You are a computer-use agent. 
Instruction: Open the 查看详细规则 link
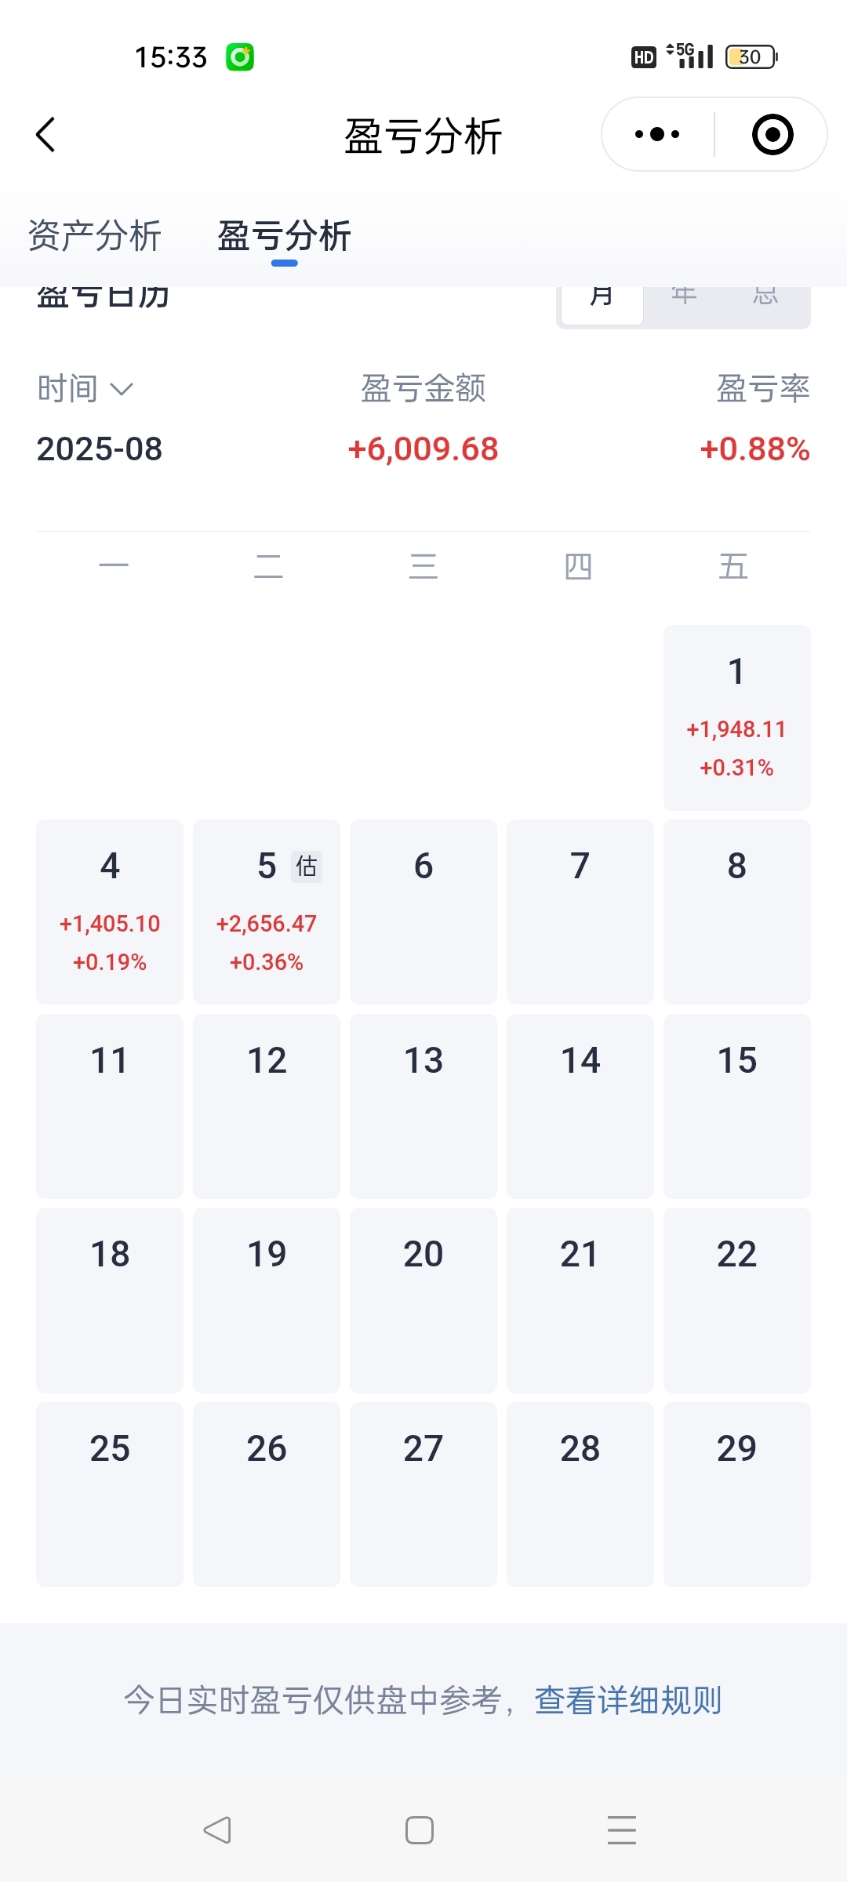pyautogui.click(x=628, y=1699)
